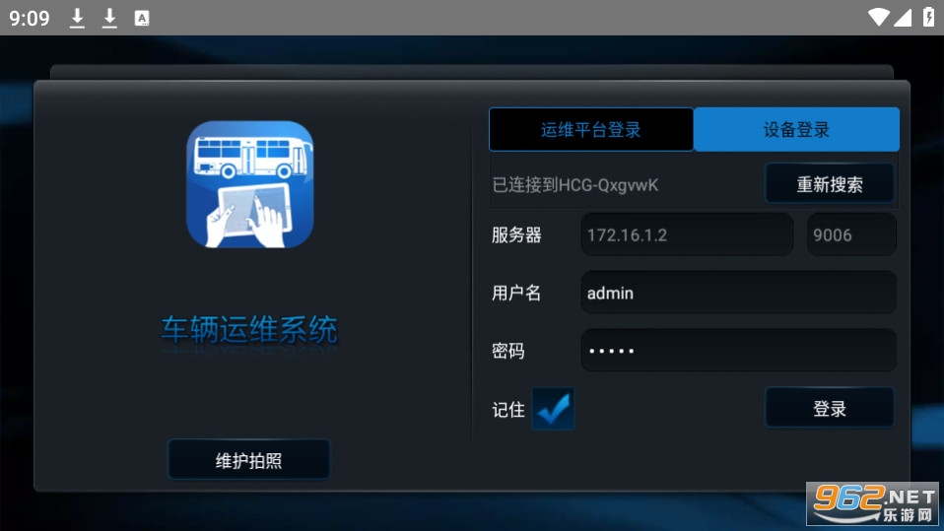Open 维护拍照 maintenance photo button
The height and width of the screenshot is (531, 944).
click(x=248, y=460)
